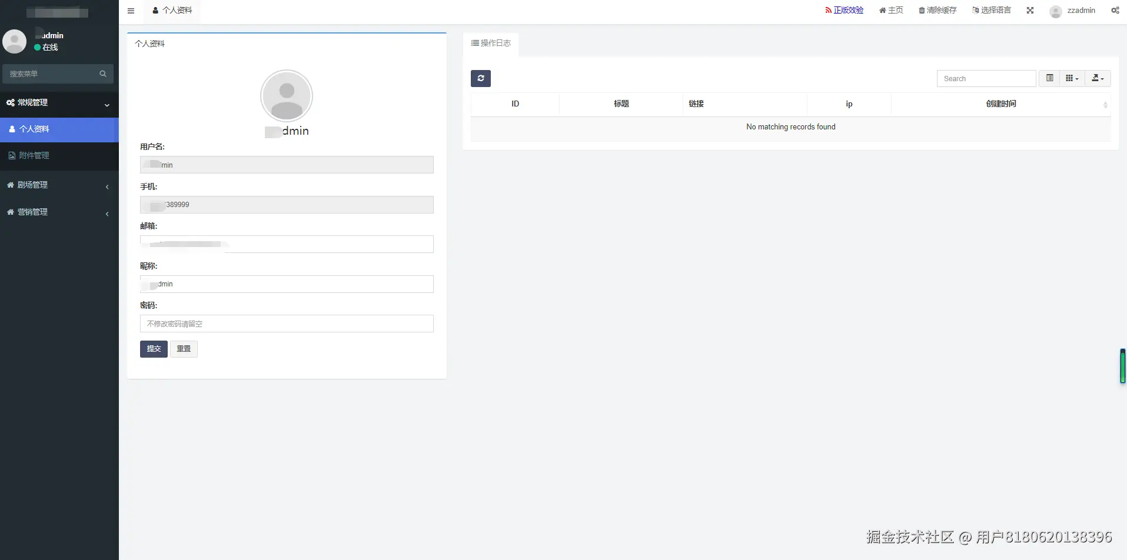Screen dimensions: 1127x560
Task: Refresh the operation log table
Action: [x=481, y=78]
